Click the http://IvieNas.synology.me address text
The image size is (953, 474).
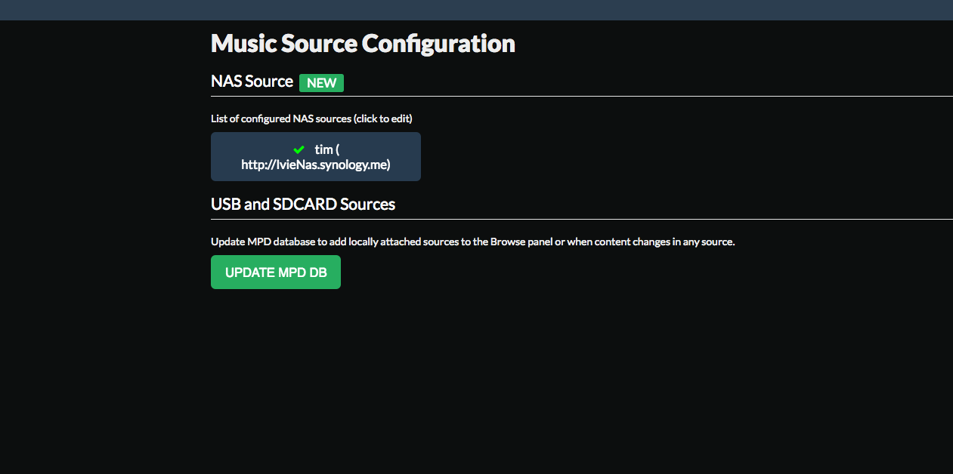(x=316, y=165)
